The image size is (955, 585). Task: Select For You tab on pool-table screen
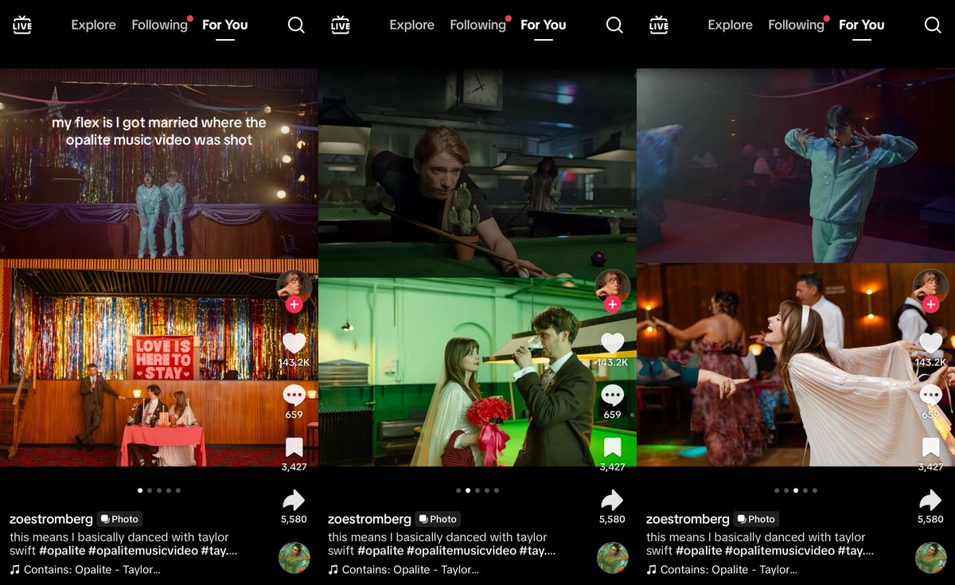(x=544, y=25)
